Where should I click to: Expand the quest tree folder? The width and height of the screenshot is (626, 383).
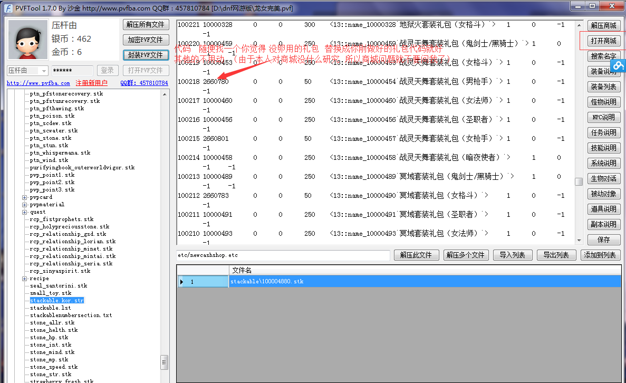pyautogui.click(x=24, y=212)
